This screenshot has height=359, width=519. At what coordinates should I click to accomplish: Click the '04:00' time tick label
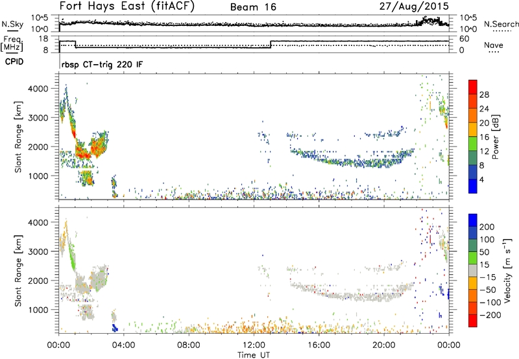coord(124,345)
